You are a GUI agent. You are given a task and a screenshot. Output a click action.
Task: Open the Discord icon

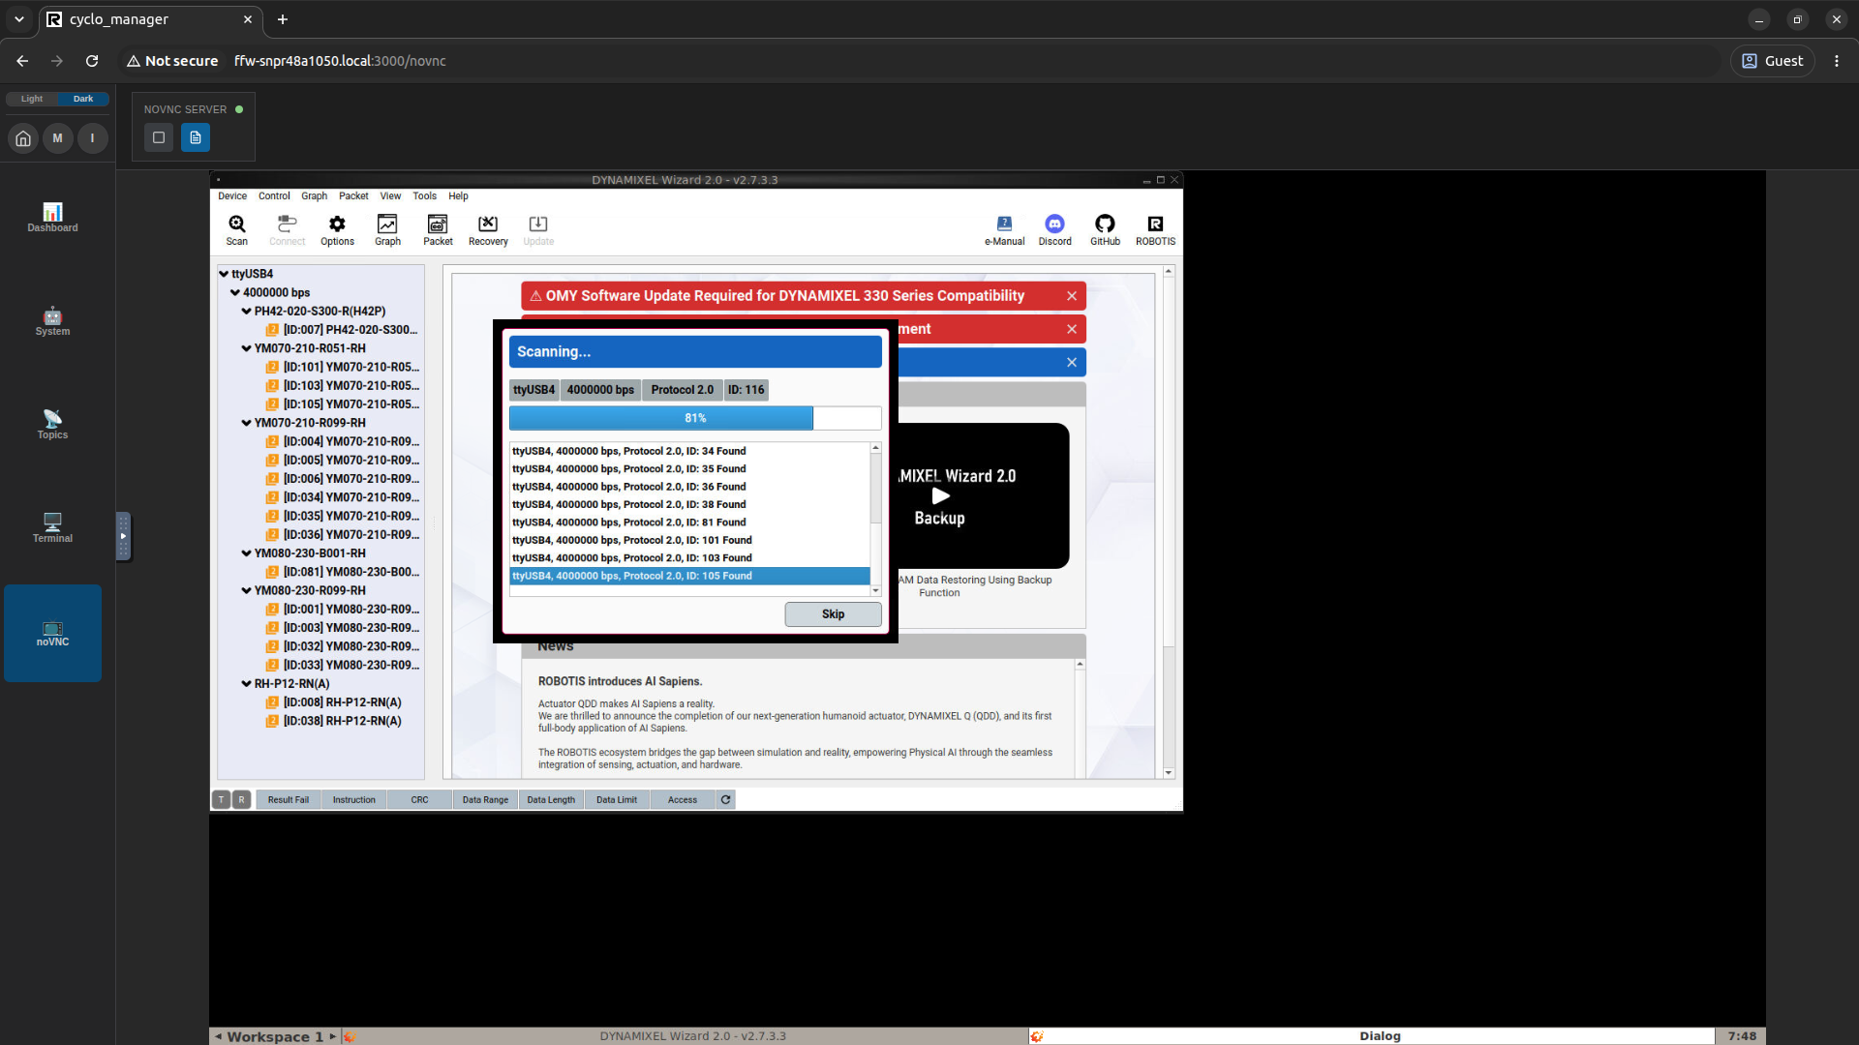coord(1054,230)
